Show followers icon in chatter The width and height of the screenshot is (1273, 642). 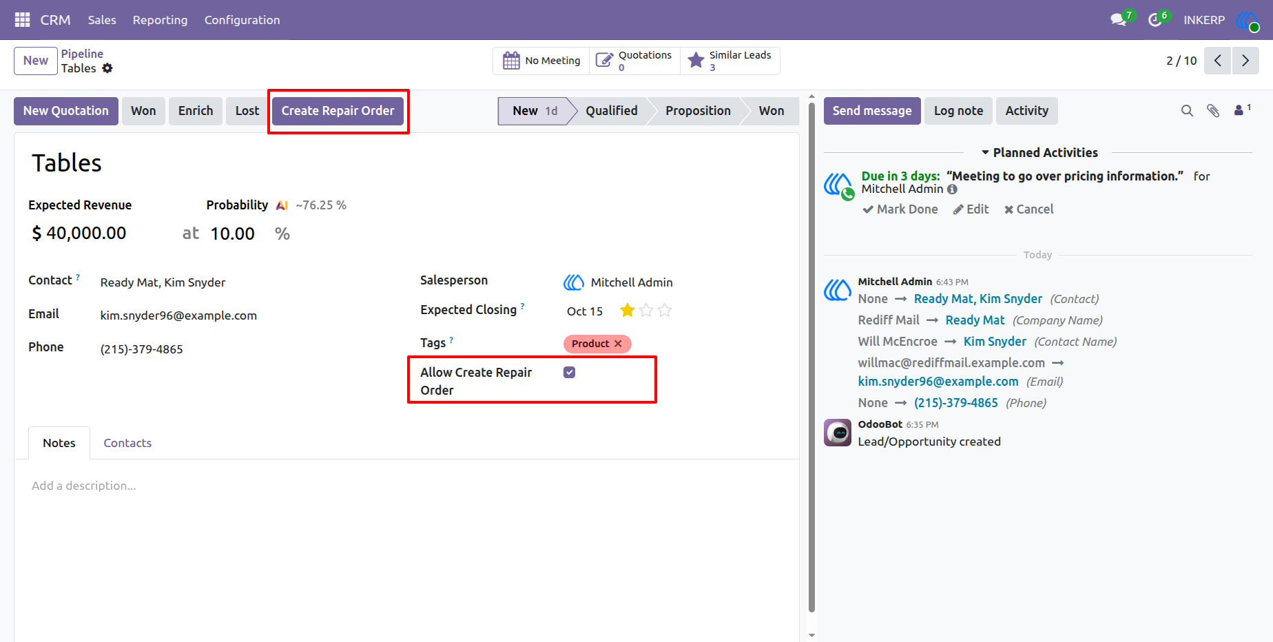pos(1242,110)
